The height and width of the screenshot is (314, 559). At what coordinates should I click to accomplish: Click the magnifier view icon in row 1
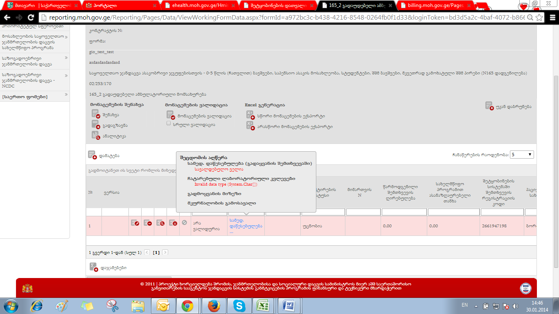point(160,223)
